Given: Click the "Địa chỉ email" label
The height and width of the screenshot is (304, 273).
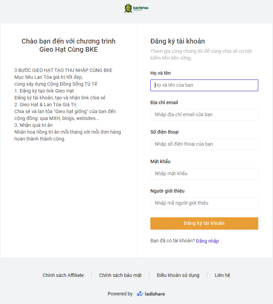Looking at the screenshot, I should click(164, 102).
